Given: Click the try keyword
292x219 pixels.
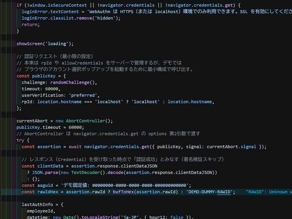Looking at the screenshot, I should point(20,140).
